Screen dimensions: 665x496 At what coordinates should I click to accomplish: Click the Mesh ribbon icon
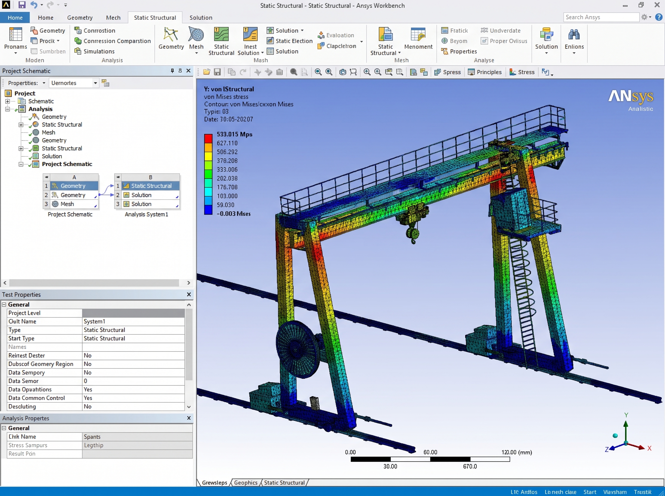click(196, 34)
